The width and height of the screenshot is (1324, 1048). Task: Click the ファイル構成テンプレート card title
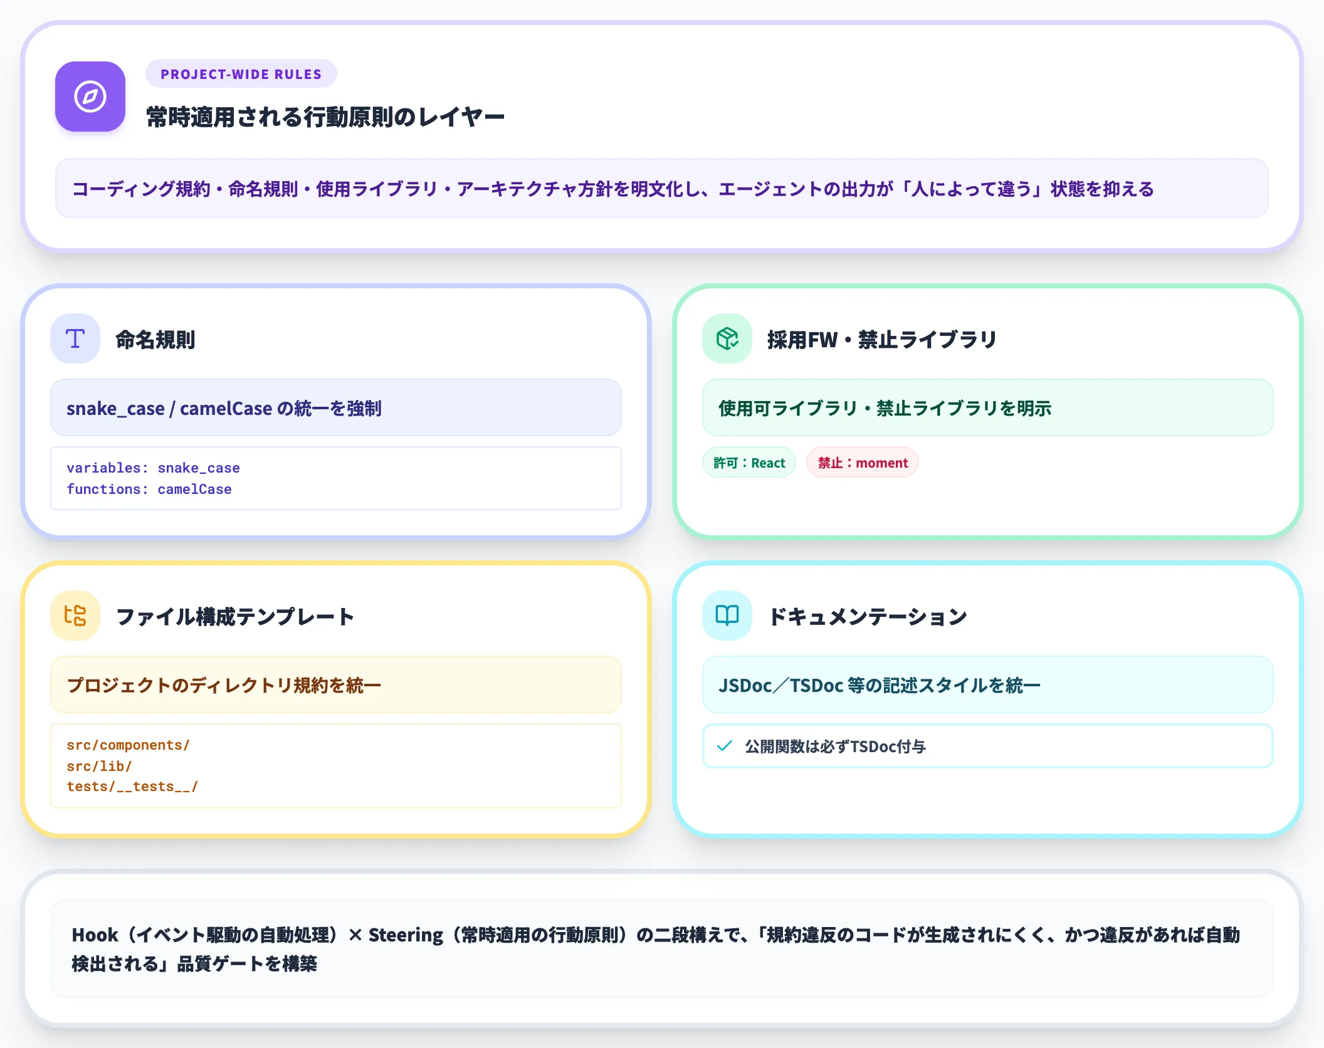(x=236, y=617)
